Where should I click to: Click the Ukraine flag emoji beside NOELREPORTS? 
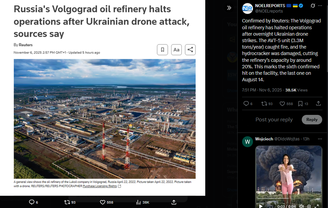[295, 6]
